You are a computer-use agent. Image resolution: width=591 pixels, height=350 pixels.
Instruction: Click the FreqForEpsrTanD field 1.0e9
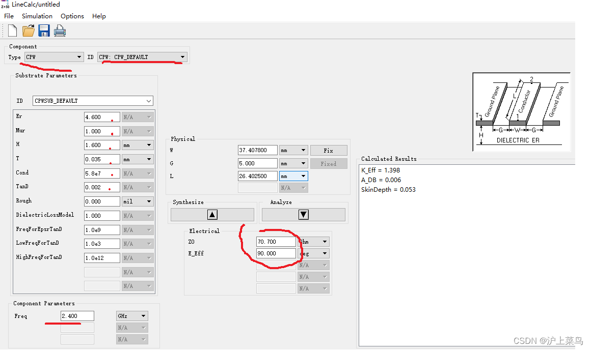102,229
